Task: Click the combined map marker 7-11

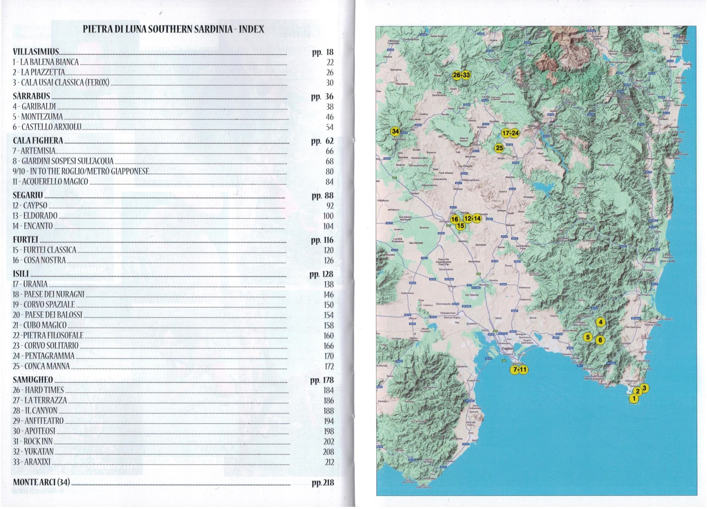Action: [519, 370]
